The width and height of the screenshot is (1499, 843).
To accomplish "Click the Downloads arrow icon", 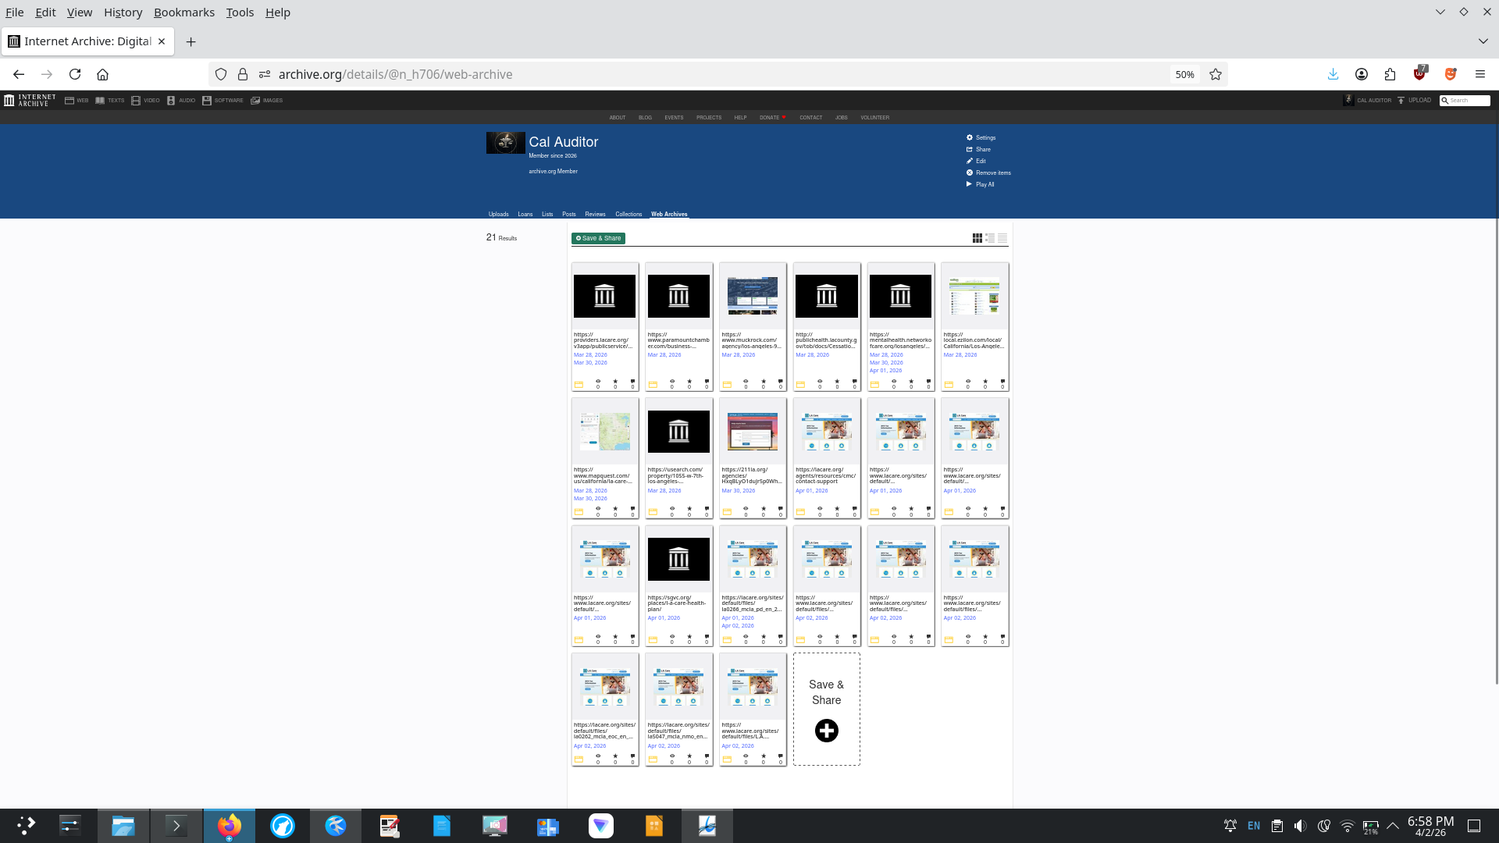I will 1333,74.
